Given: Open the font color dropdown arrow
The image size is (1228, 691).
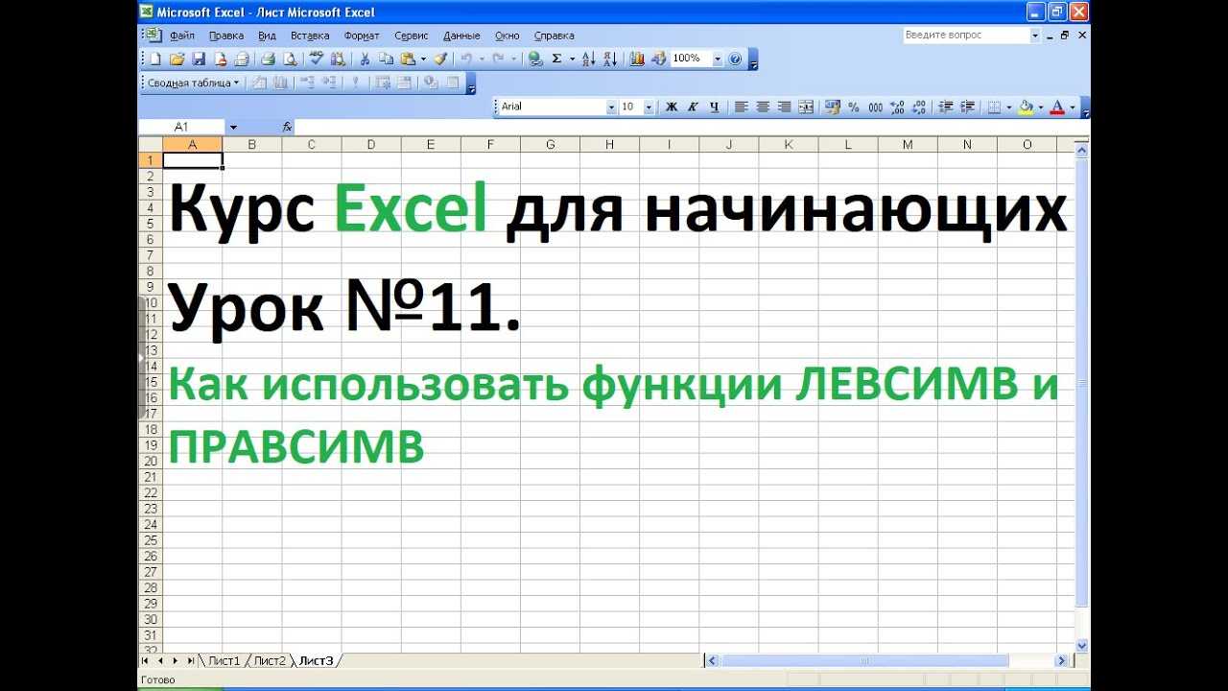Looking at the screenshot, I should (1073, 107).
